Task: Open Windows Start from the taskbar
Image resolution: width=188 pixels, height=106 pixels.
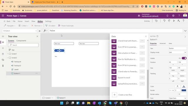Action: point(62,103)
